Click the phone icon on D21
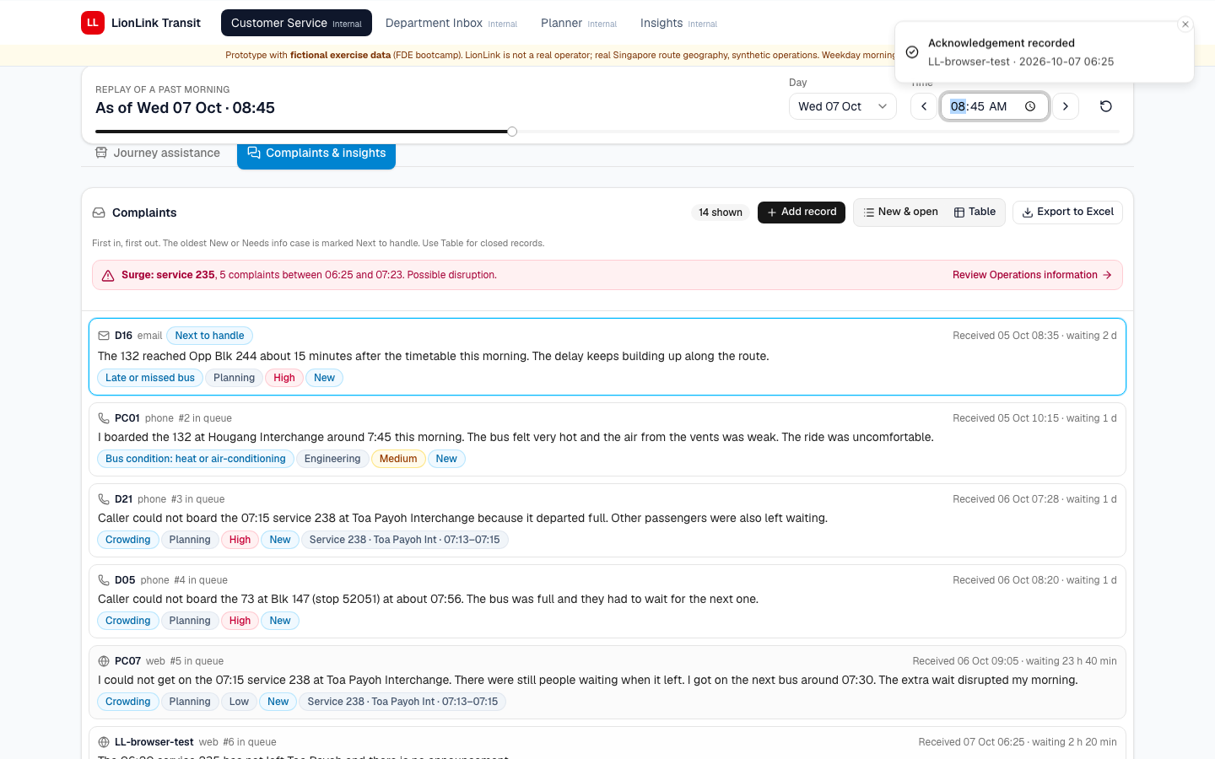 104,499
